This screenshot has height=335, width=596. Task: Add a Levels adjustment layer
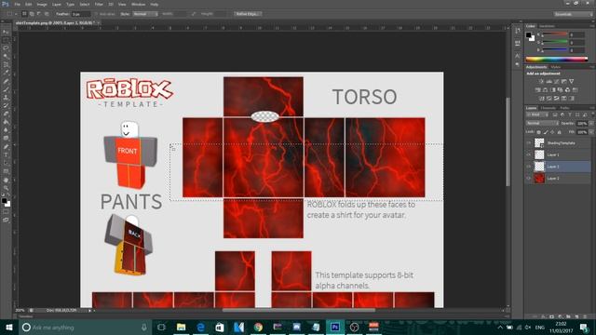549,81
